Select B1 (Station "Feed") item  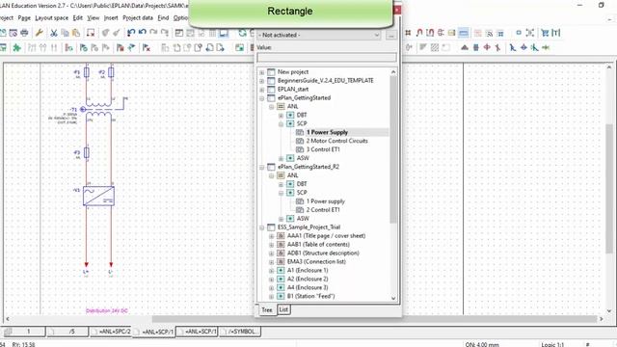pyautogui.click(x=310, y=296)
